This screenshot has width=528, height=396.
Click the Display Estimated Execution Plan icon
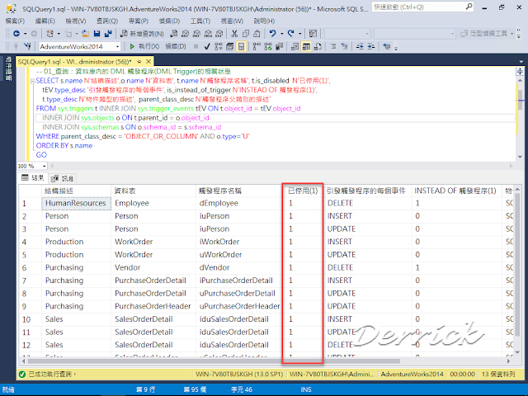click(219, 46)
